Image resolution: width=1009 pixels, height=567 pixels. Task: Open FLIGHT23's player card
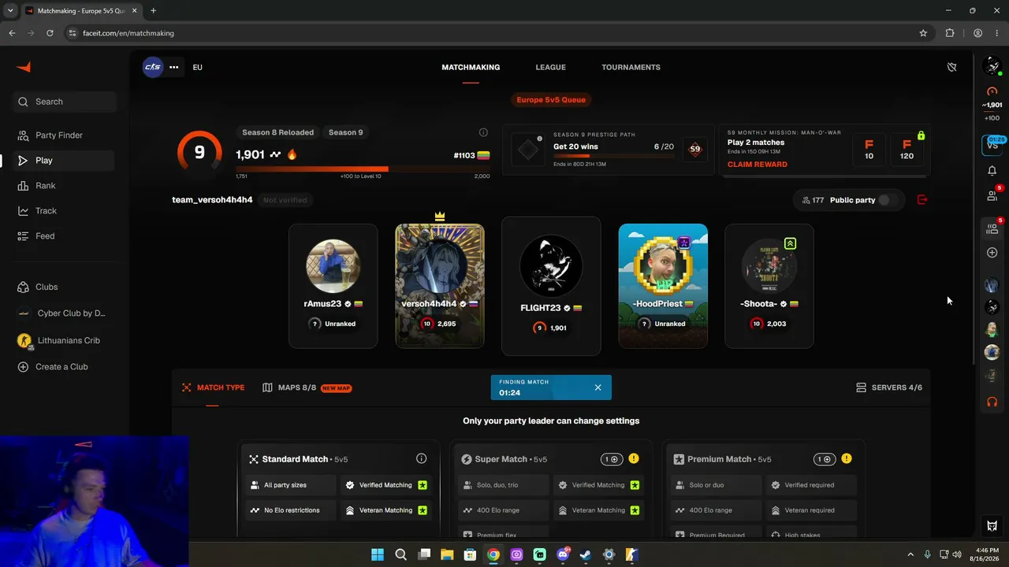[x=551, y=286]
